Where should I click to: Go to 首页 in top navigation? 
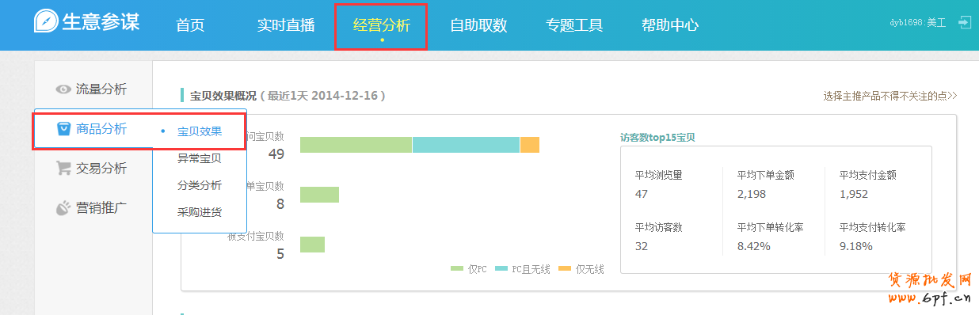[x=190, y=25]
